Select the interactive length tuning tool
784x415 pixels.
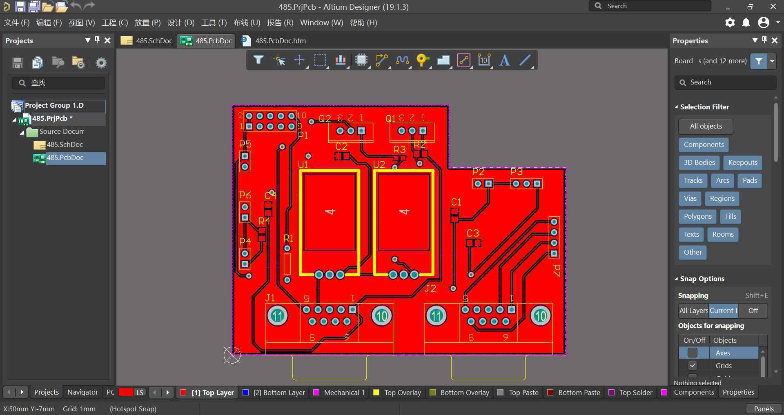[x=402, y=60]
